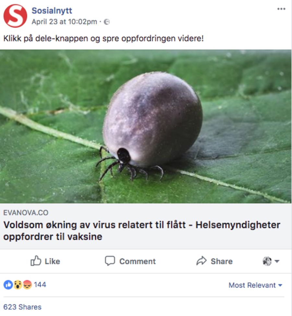
Task: Expand the Most Relevant comment sorting dropdown
Action: 255,285
